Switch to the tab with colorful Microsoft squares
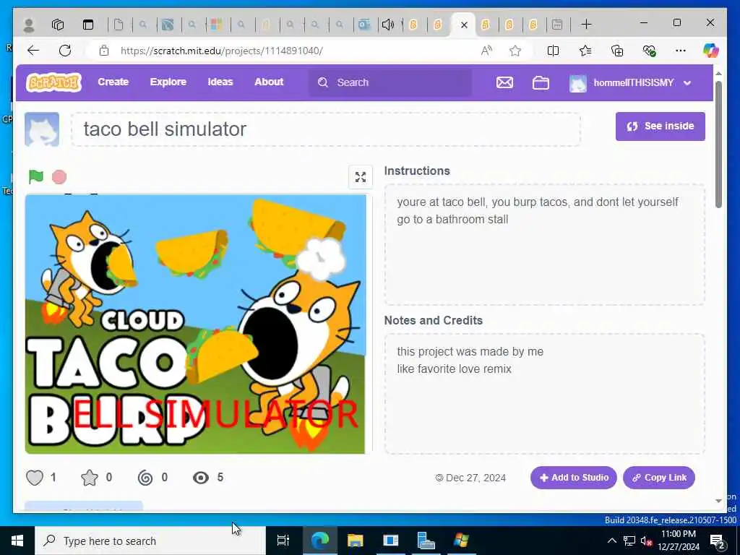The image size is (740, 555). 216,25
